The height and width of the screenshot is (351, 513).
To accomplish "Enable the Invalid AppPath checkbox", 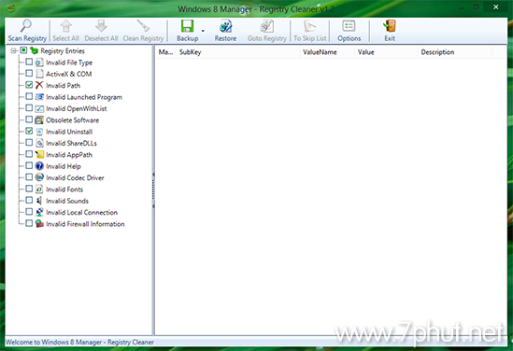I will click(x=29, y=154).
